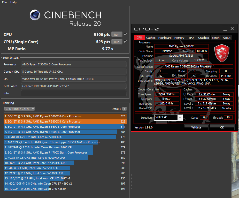Click the Processor name field in Cinebench
Image resolution: width=239 pixels, height=198 pixels.
74,64
